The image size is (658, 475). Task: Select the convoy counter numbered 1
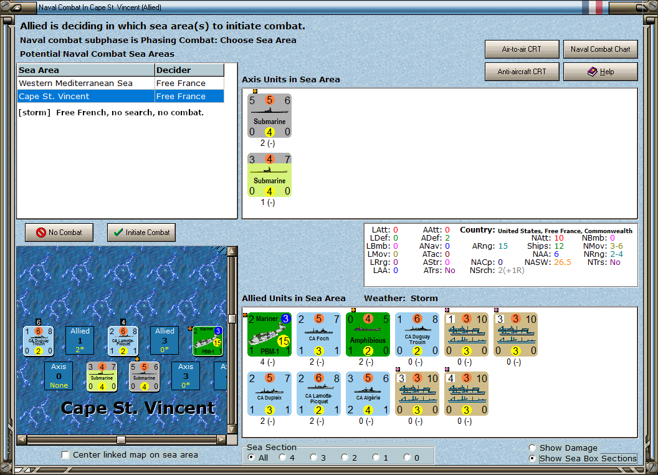click(x=467, y=335)
